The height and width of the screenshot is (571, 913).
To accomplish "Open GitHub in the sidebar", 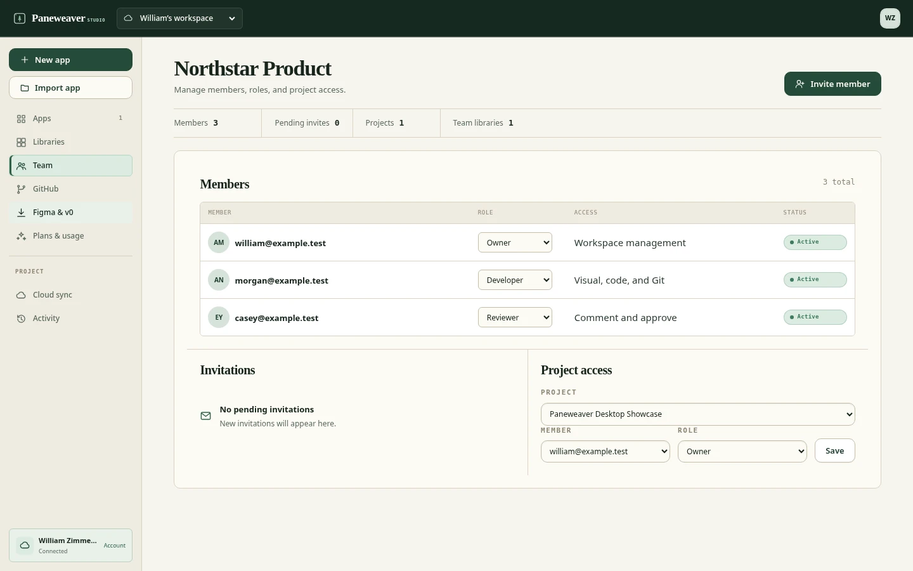I will 70,189.
